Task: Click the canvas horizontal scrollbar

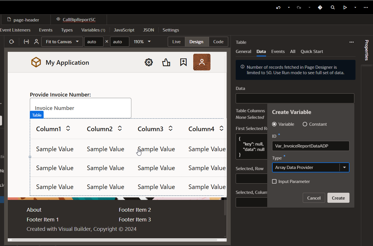Action: click(x=114, y=240)
